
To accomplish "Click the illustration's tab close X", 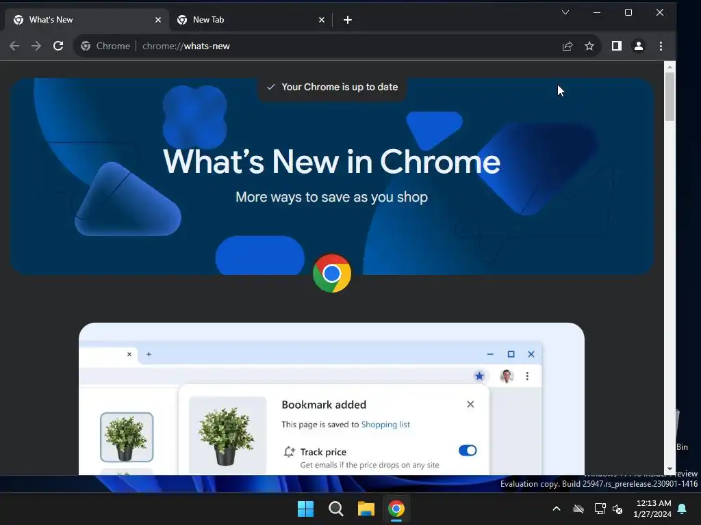I will 129,354.
